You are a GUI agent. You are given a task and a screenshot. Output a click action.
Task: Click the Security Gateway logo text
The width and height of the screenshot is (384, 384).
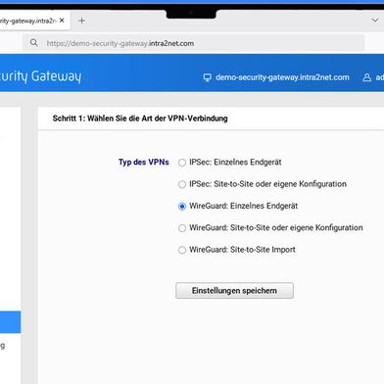coord(40,76)
